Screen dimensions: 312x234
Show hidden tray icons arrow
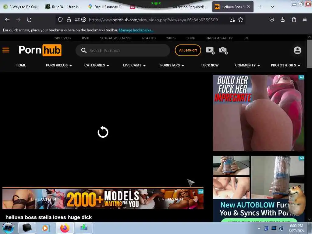259,228
